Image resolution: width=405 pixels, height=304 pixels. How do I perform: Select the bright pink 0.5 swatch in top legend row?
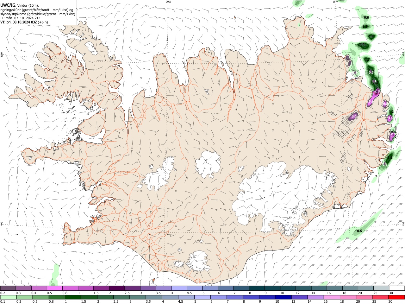pos(54,288)
